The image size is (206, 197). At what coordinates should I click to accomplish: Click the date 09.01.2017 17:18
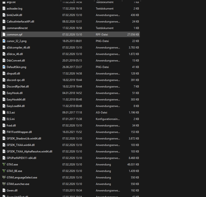[x=72, y=112]
